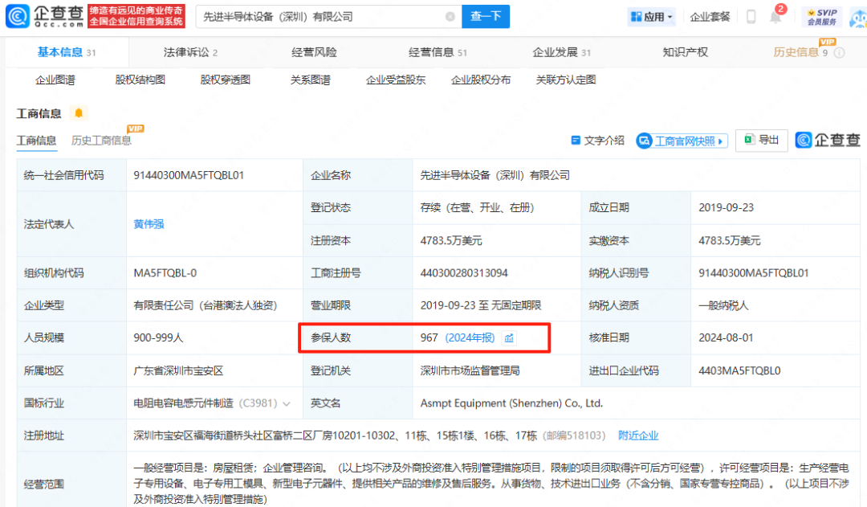
Task: Open the 企业套餐 link
Action: 710,17
